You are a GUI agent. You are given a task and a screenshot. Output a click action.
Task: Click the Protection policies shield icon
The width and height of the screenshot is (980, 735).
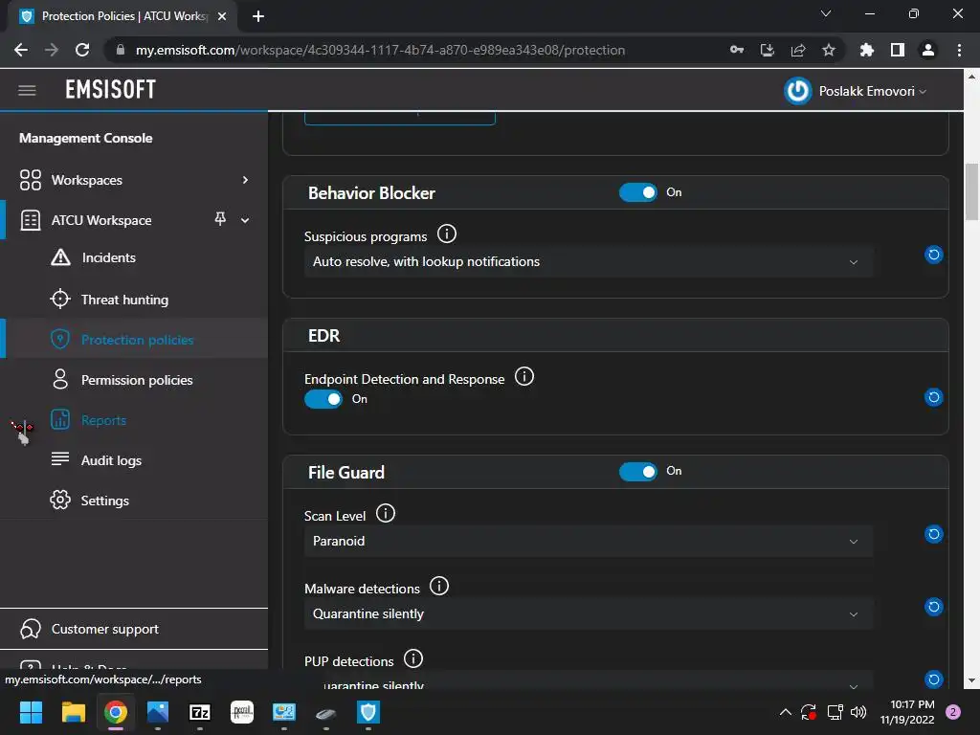coord(60,339)
